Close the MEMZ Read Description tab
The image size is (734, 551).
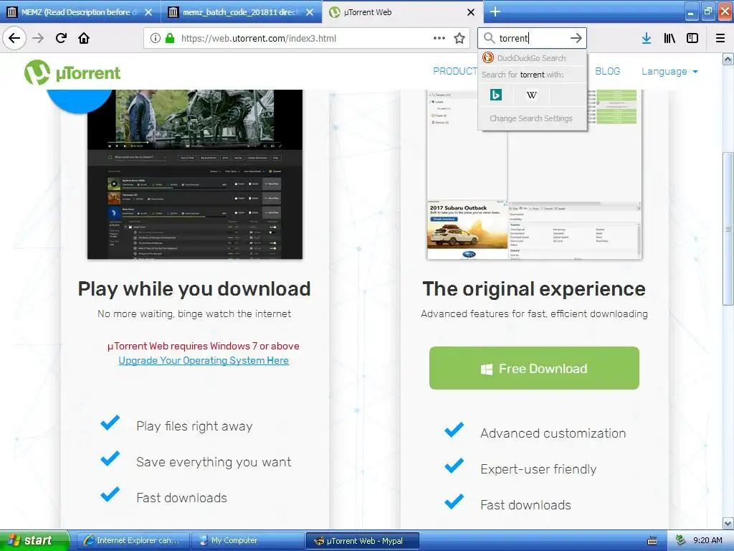click(x=148, y=12)
